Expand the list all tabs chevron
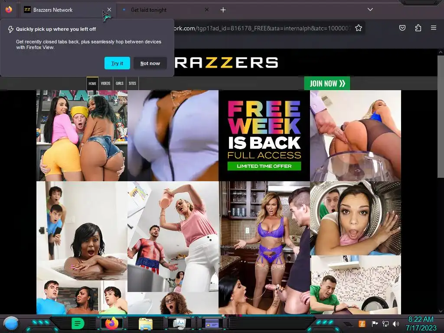Viewport: 444px width, 333px height. point(370,10)
